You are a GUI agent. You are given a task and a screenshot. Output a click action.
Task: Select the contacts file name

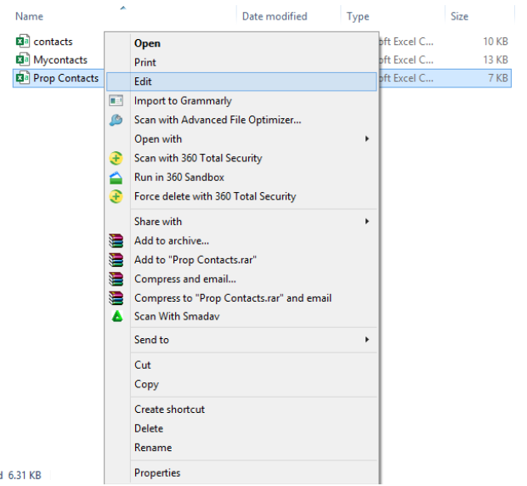(x=53, y=42)
